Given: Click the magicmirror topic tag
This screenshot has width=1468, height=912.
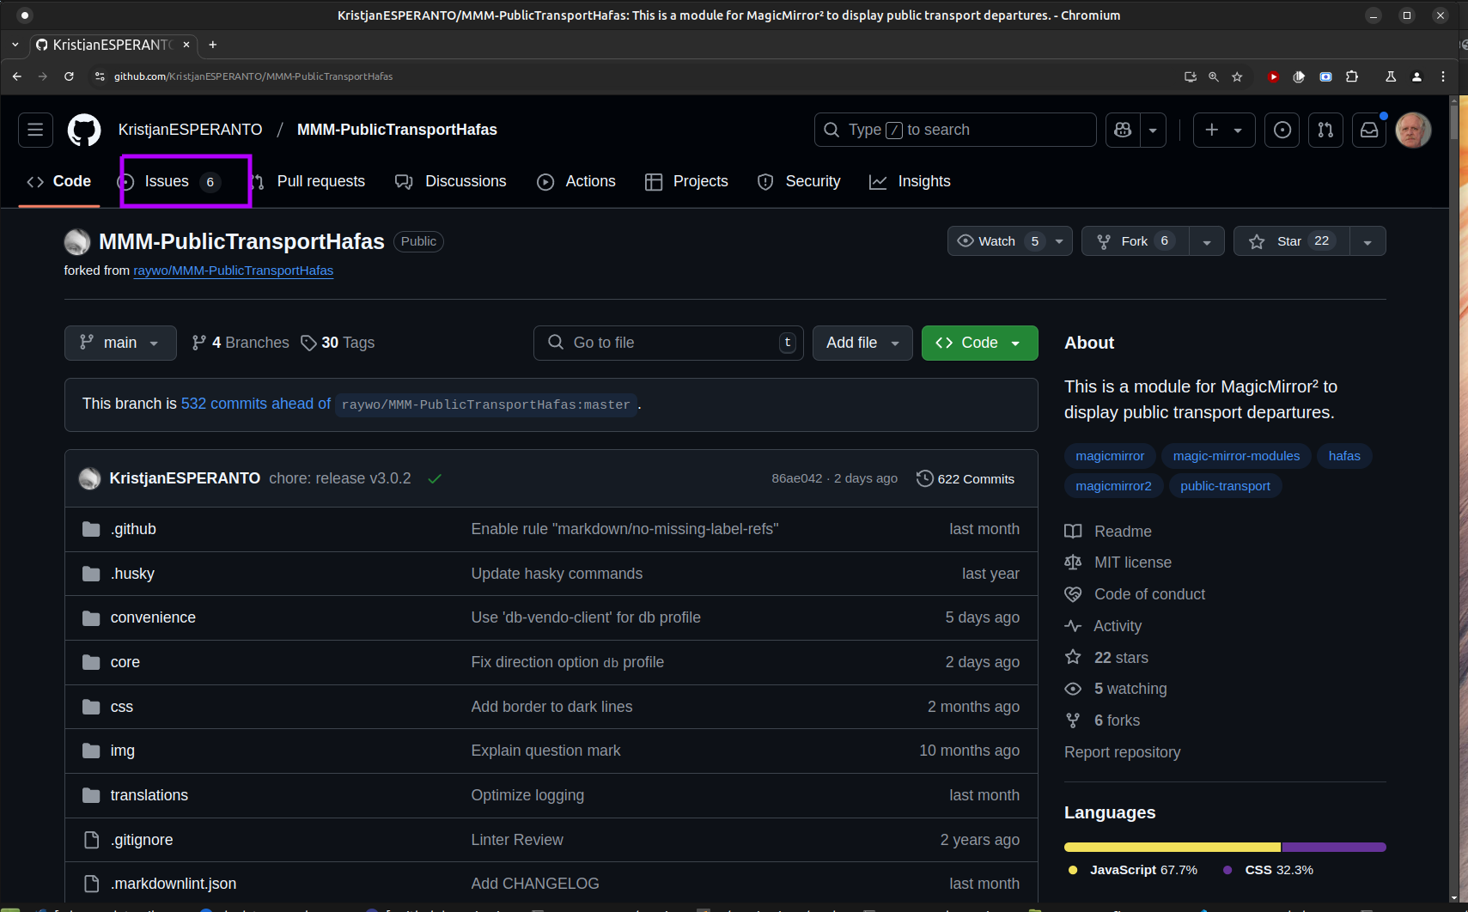Looking at the screenshot, I should pos(1110,456).
